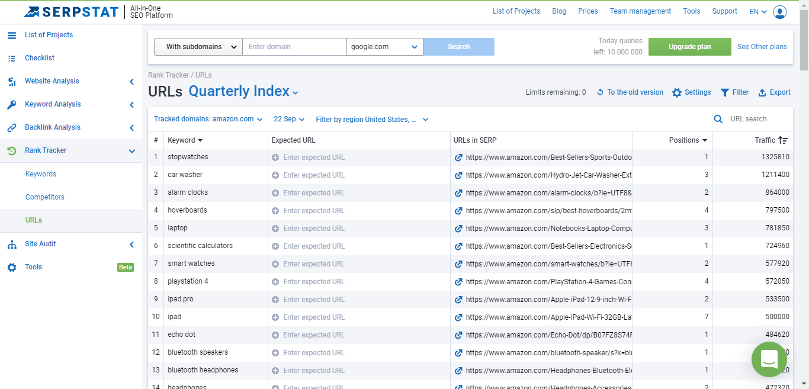Expand the Website Analysis chevron
Viewport: 809px width, 389px height.
[131, 82]
